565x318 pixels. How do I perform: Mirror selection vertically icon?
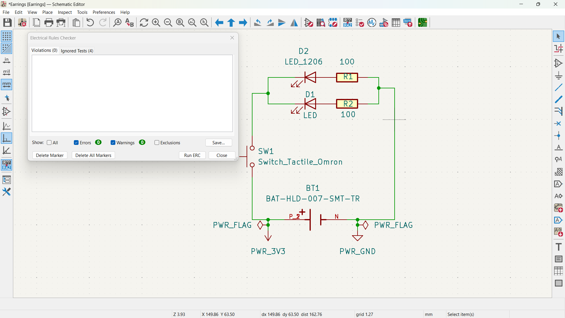click(x=282, y=23)
